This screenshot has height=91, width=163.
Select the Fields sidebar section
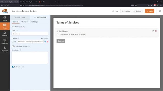coord(5,26)
